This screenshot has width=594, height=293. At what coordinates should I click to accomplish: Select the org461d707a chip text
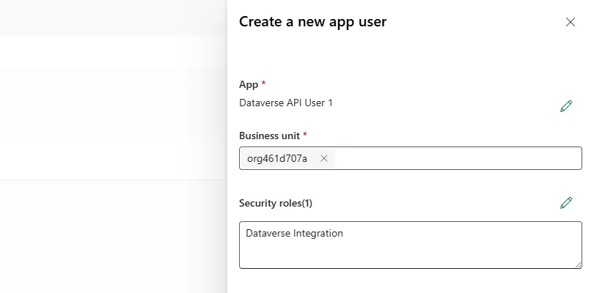coord(277,158)
